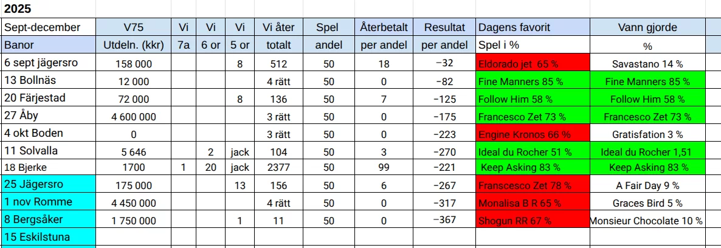The height and width of the screenshot is (248, 721).
Task: Select the V75 column header cell
Action: pos(134,27)
